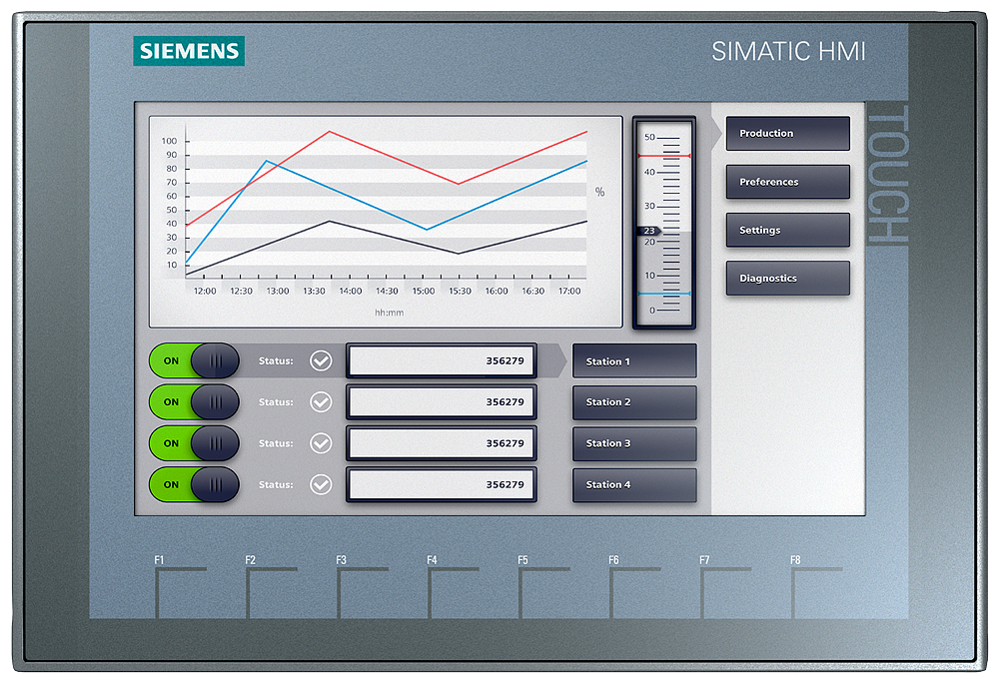Disable the bottom ON switch
Viewport: 999px width, 683px height.
click(x=193, y=485)
